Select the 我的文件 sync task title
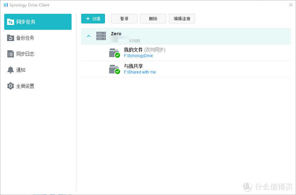Screen dimensions: 296x195 click(133, 50)
